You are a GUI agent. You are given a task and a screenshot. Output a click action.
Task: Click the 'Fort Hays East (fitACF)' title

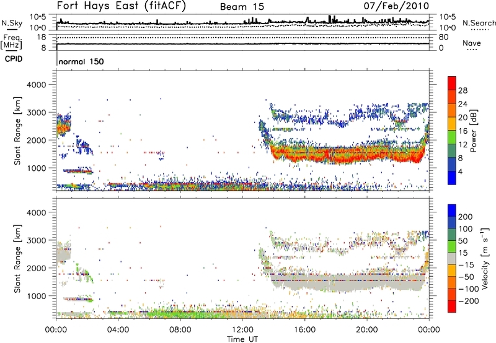121,6
